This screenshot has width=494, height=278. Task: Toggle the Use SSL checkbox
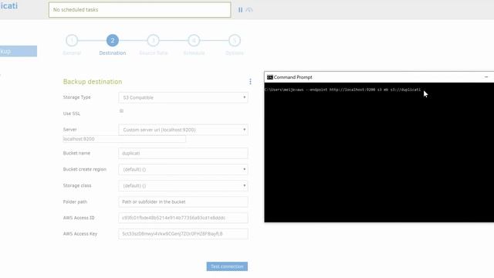[121, 111]
